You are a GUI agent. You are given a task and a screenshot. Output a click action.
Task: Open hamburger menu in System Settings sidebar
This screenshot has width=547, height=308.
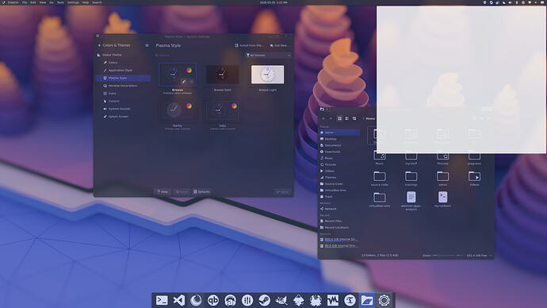[147, 45]
